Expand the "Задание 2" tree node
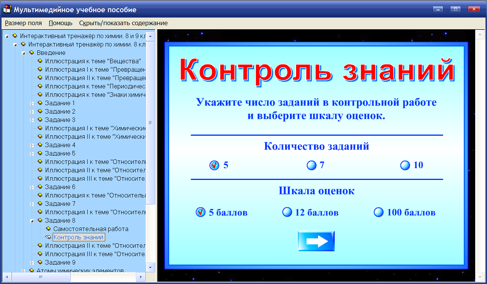487x284 pixels. [x=32, y=111]
